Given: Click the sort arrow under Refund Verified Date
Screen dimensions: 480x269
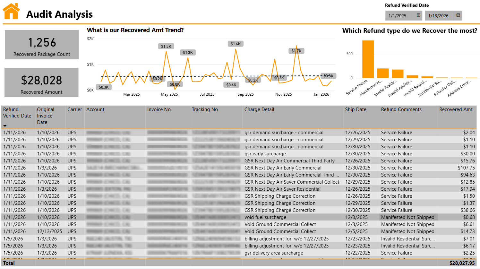Looking at the screenshot, I should pyautogui.click(x=6, y=126).
